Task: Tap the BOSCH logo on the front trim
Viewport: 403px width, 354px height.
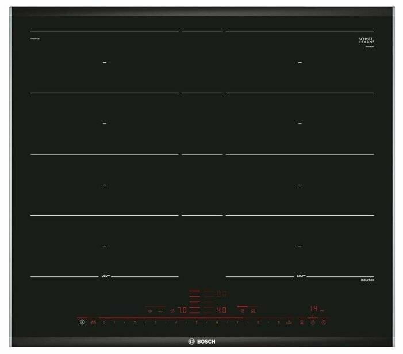Action: coord(202,342)
